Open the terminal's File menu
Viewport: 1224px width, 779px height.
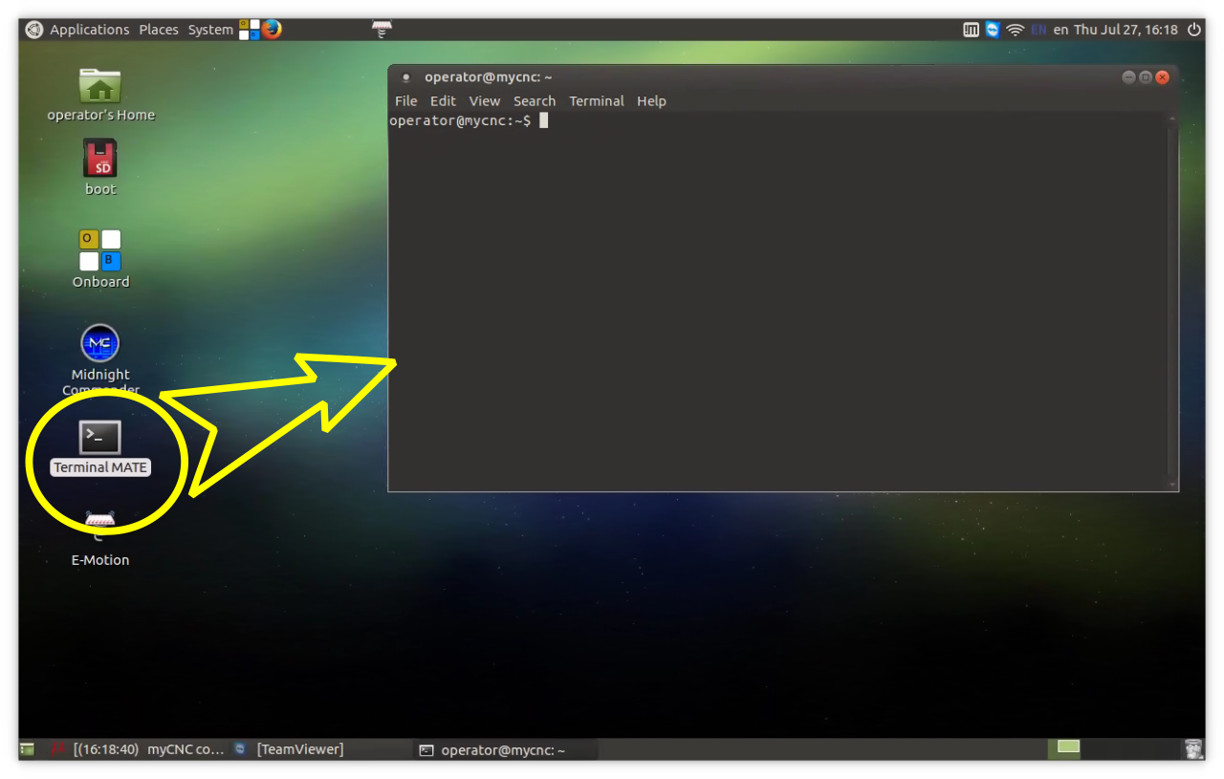405,101
